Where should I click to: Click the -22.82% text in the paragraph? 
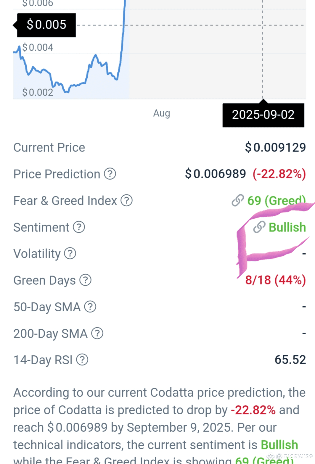[x=253, y=410]
